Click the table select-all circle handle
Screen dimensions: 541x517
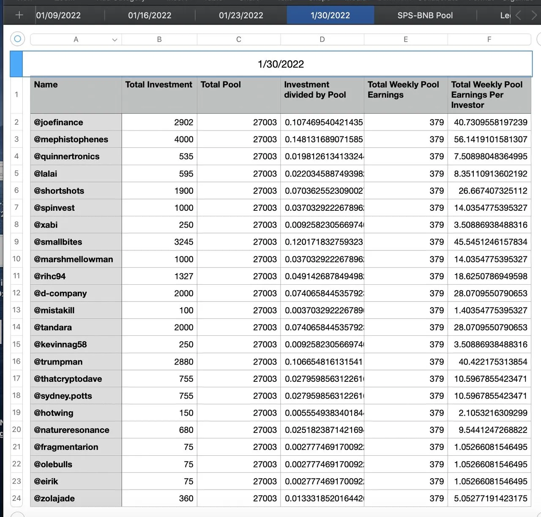[x=17, y=39]
